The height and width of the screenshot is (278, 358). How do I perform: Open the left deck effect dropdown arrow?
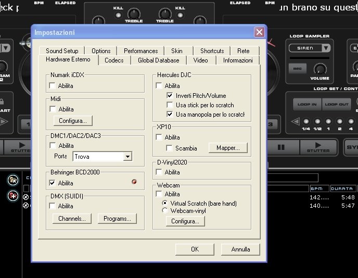coord(5,48)
